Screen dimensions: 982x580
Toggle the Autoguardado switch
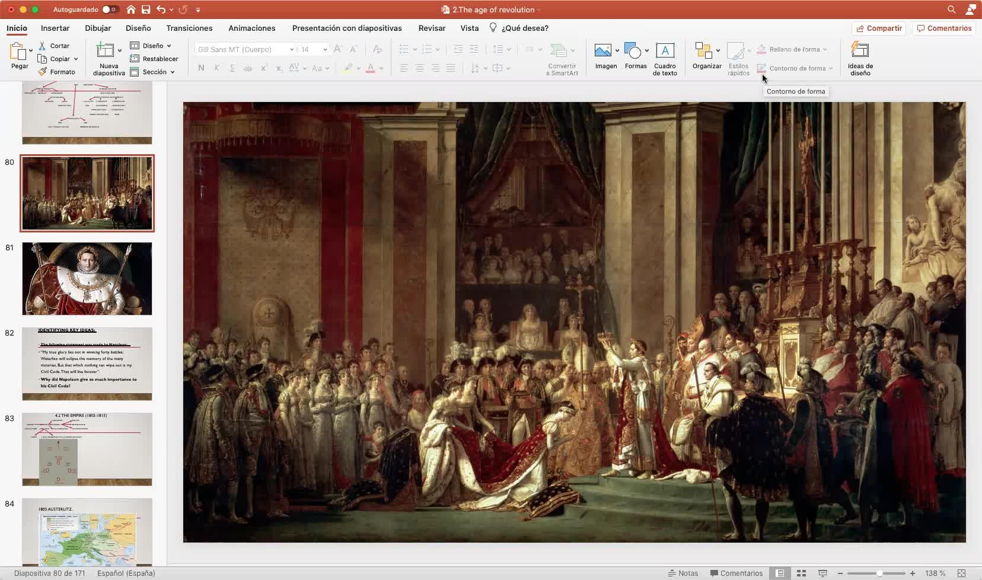[x=109, y=9]
